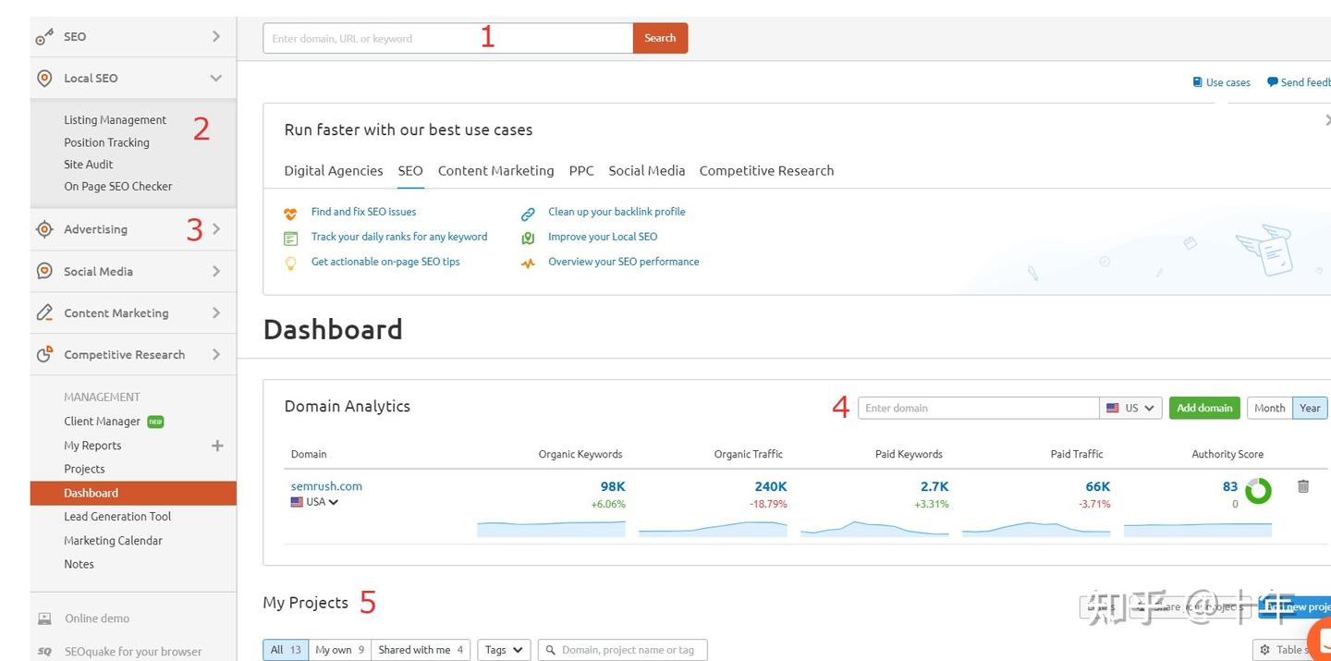Open the Find and fix SEO issues link

tap(363, 211)
